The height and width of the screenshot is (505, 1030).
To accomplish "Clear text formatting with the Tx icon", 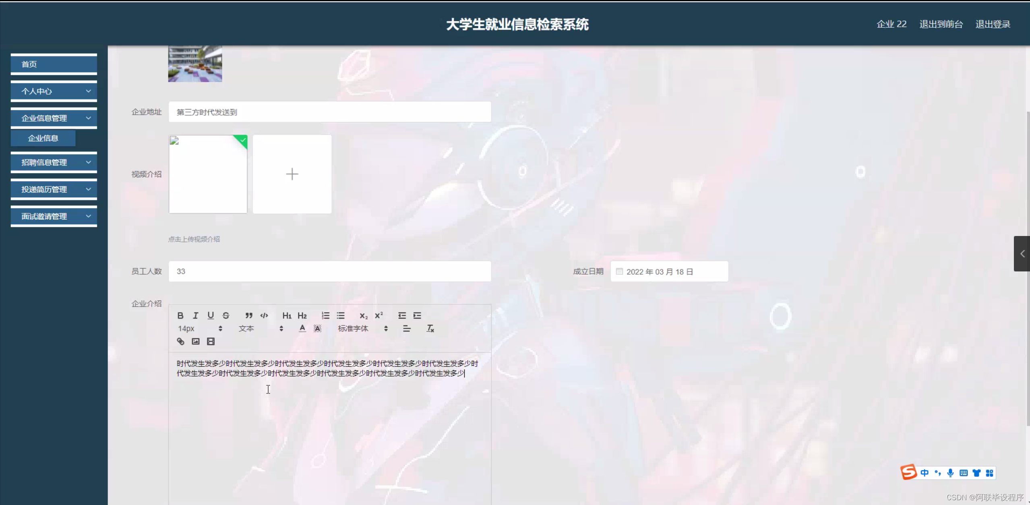I will click(x=430, y=329).
